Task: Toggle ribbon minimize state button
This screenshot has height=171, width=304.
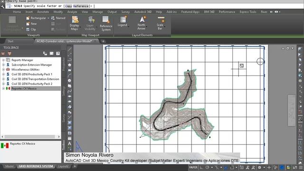Action: click(x=276, y=12)
